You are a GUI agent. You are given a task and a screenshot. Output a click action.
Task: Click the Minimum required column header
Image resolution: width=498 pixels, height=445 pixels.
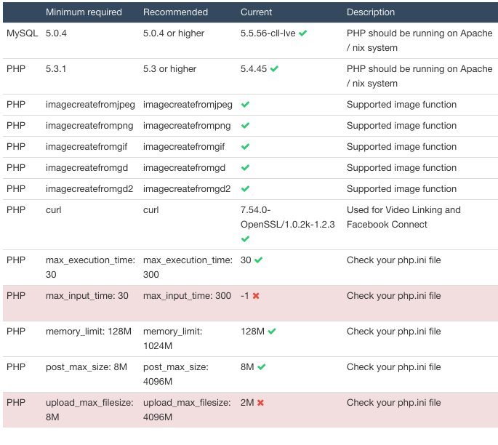[x=84, y=12]
